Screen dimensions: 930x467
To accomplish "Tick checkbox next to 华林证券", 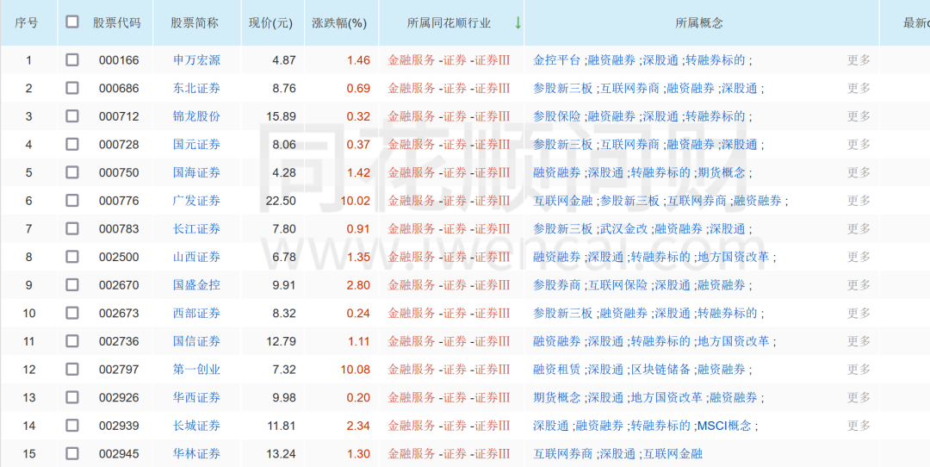I will [x=71, y=454].
